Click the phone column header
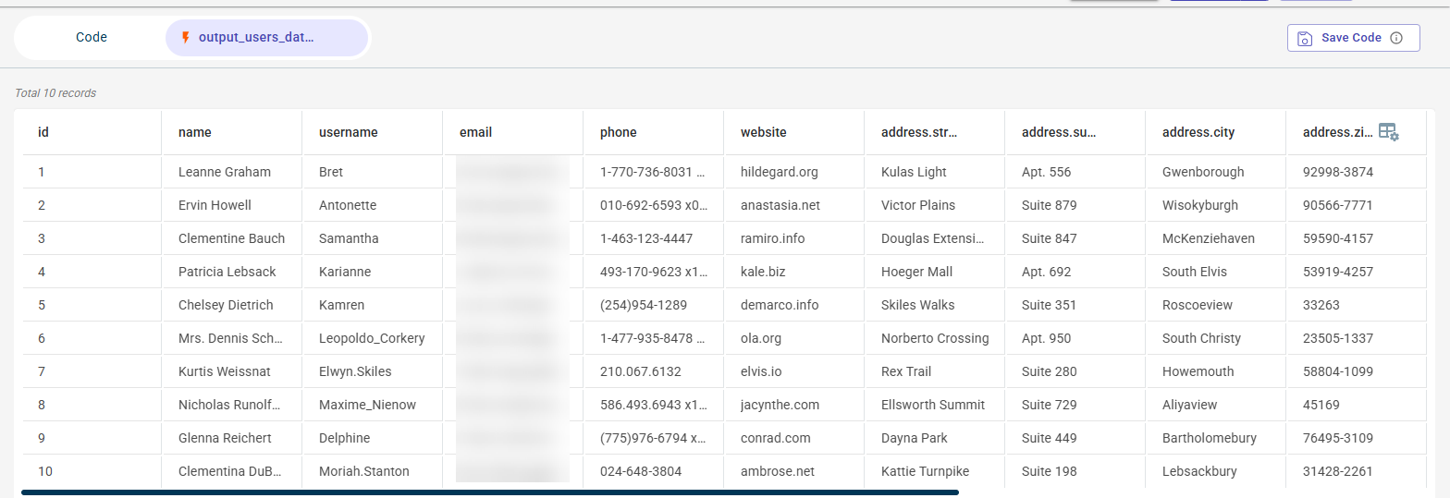 coord(618,132)
